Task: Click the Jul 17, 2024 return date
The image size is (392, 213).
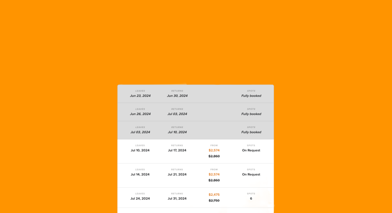Action: 177,151
